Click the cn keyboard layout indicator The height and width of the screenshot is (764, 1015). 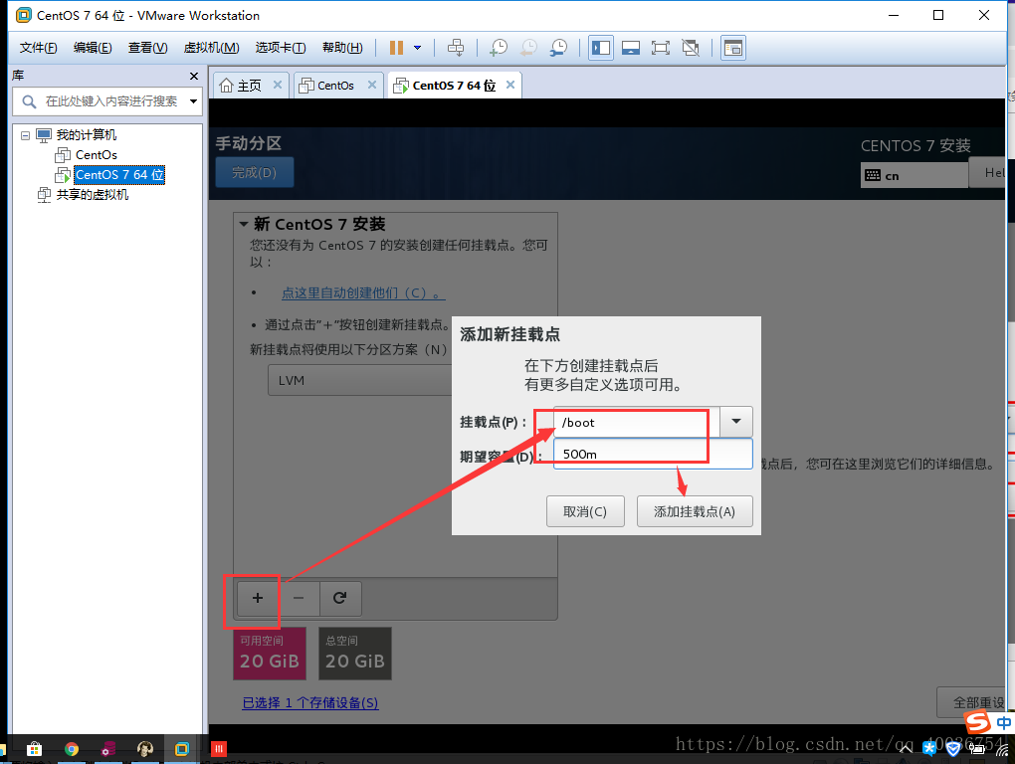click(913, 175)
